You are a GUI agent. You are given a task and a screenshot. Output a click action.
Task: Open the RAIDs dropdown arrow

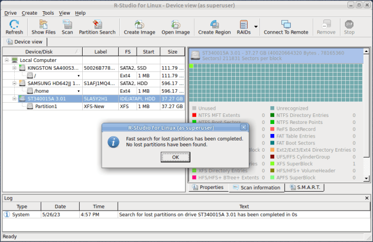coord(256,27)
